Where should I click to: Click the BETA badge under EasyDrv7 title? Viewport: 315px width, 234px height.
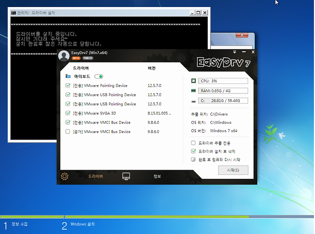tap(76, 58)
